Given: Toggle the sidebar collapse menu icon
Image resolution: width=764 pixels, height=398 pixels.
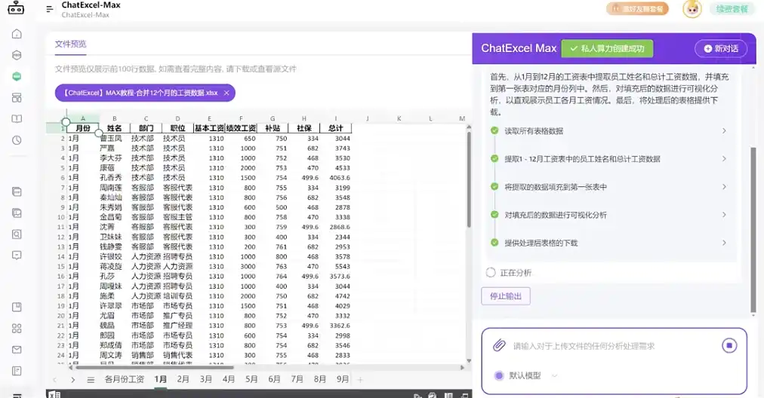Looking at the screenshot, I should tap(49, 9).
